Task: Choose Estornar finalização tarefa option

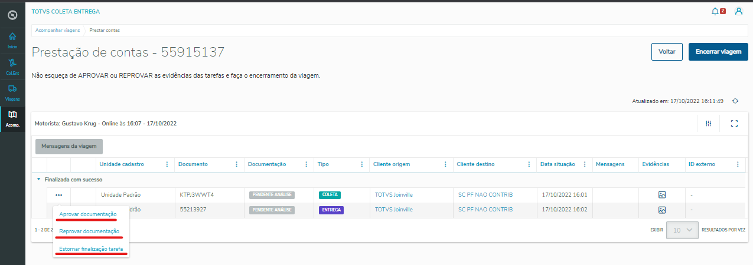Action: click(x=91, y=249)
